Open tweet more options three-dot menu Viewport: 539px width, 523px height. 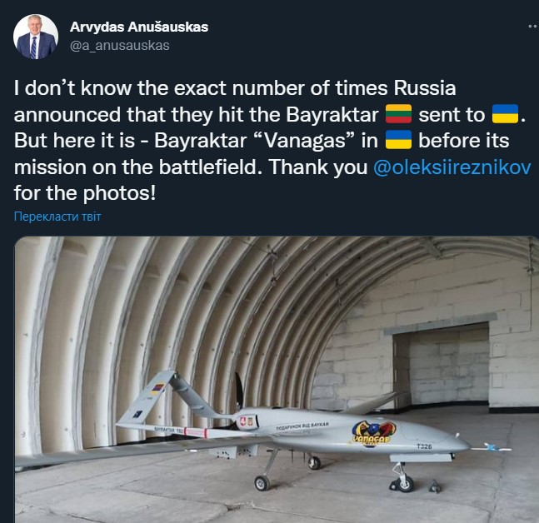tap(533, 27)
